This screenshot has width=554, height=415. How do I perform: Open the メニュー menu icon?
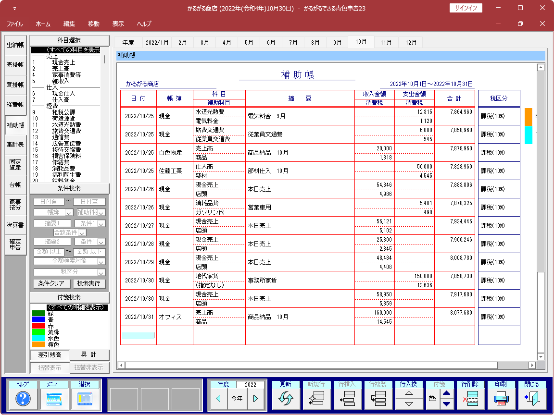click(54, 399)
